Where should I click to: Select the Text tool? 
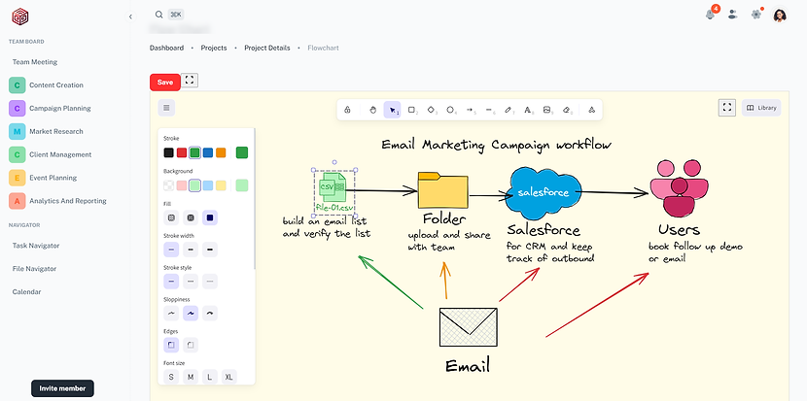click(x=528, y=110)
